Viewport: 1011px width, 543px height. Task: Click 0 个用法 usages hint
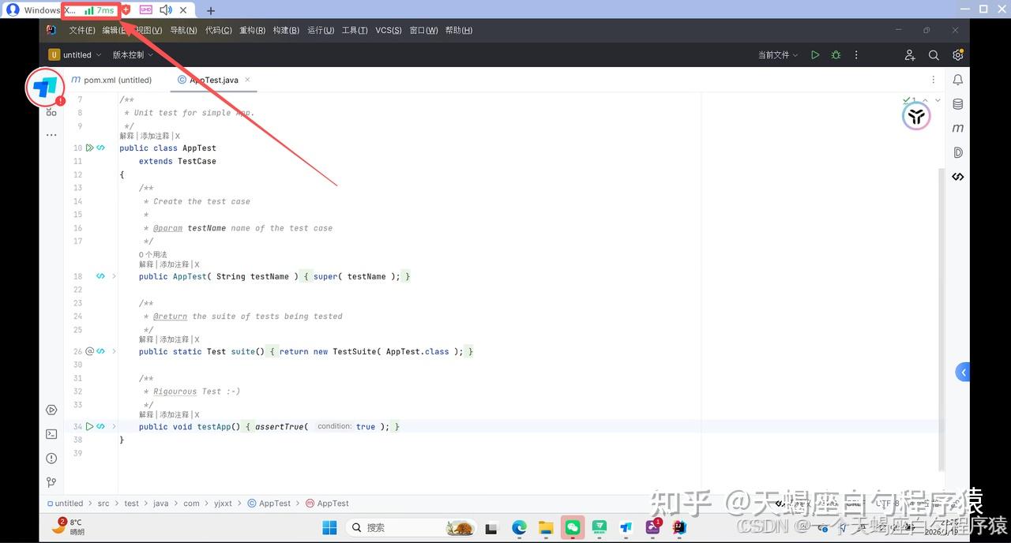click(153, 255)
